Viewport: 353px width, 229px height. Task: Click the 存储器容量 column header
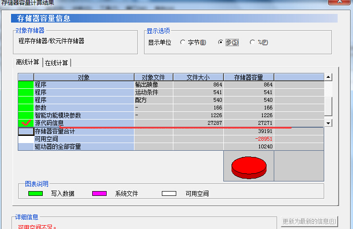click(x=248, y=77)
